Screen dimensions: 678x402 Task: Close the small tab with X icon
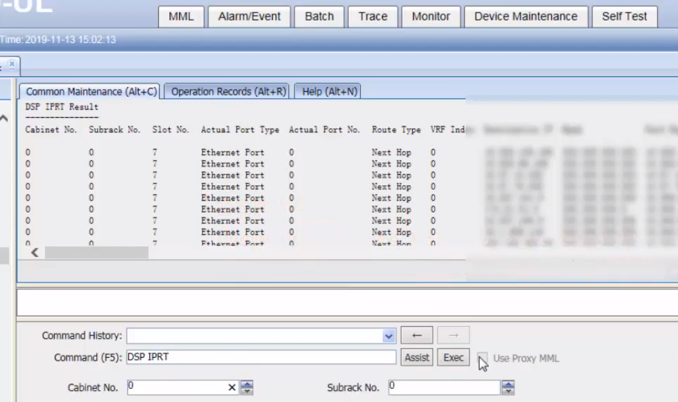point(12,65)
